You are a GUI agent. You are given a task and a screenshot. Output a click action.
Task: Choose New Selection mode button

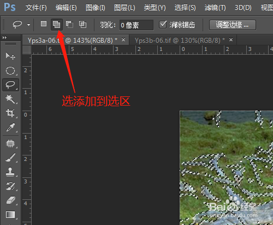tap(44, 24)
